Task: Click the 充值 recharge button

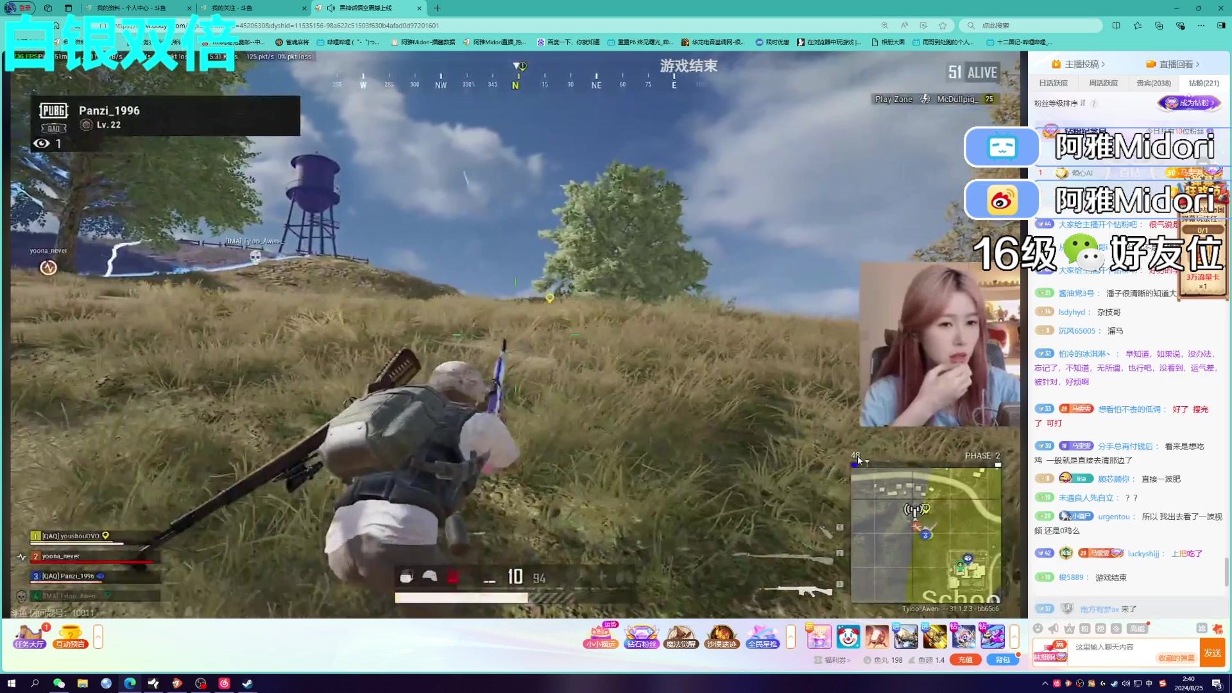Action: (x=965, y=660)
